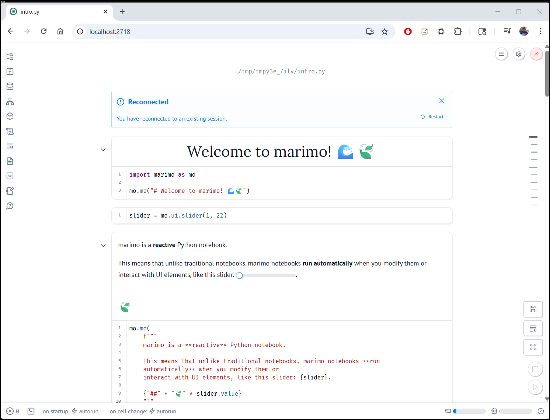Open the command palette button
The width and height of the screenshot is (550, 420).
[x=533, y=347]
